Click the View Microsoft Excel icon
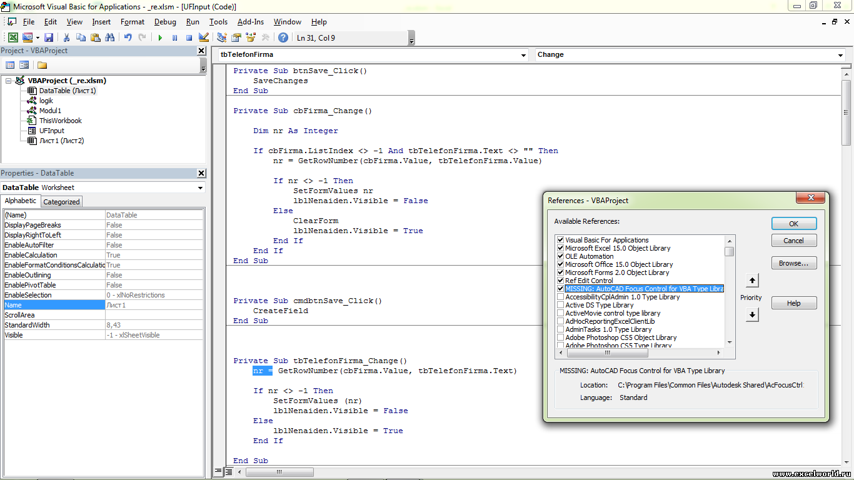 point(13,37)
